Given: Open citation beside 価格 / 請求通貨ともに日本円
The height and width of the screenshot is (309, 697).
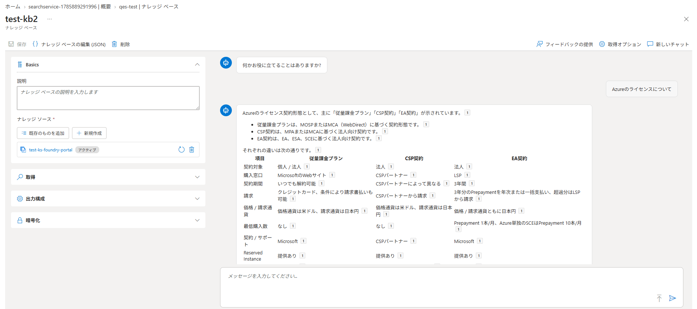Looking at the screenshot, I should tap(521, 211).
